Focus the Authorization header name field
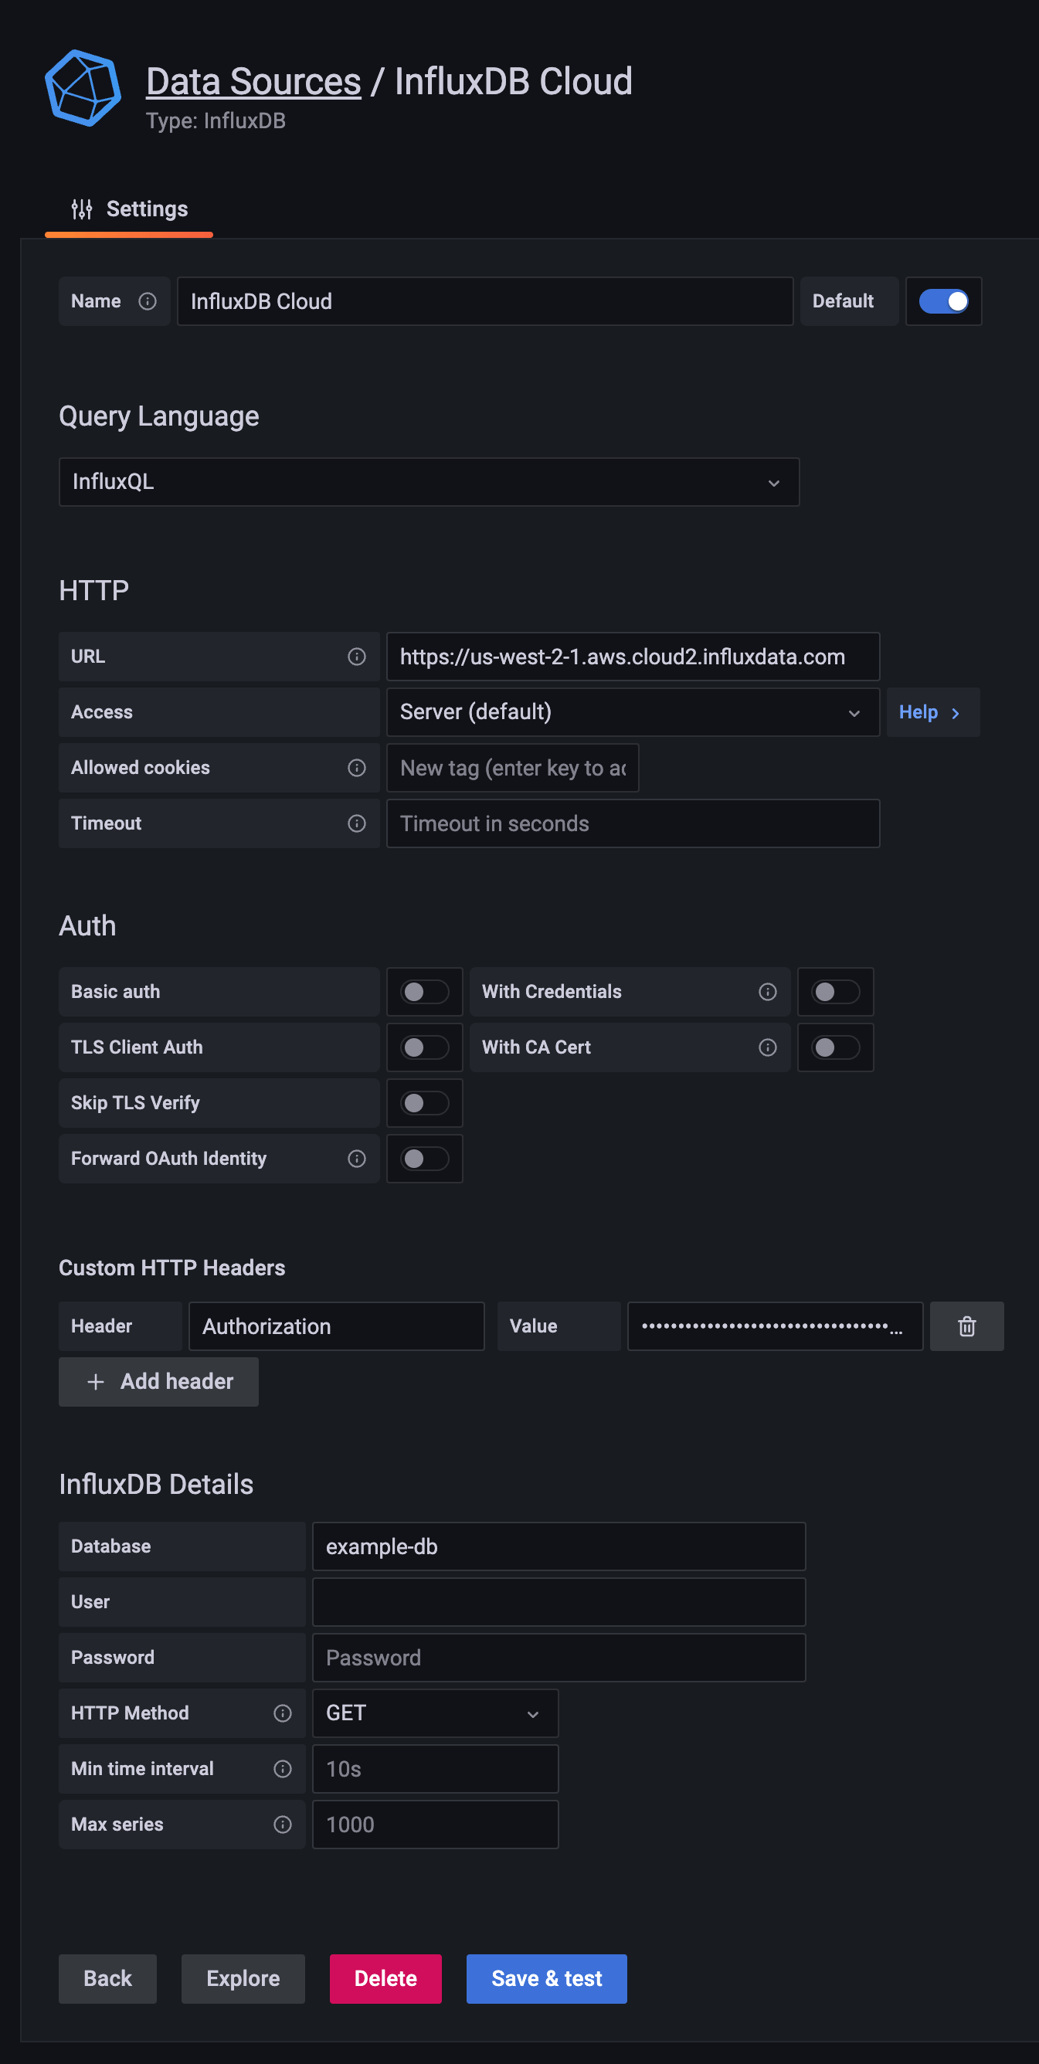1039x2064 pixels. pos(337,1326)
